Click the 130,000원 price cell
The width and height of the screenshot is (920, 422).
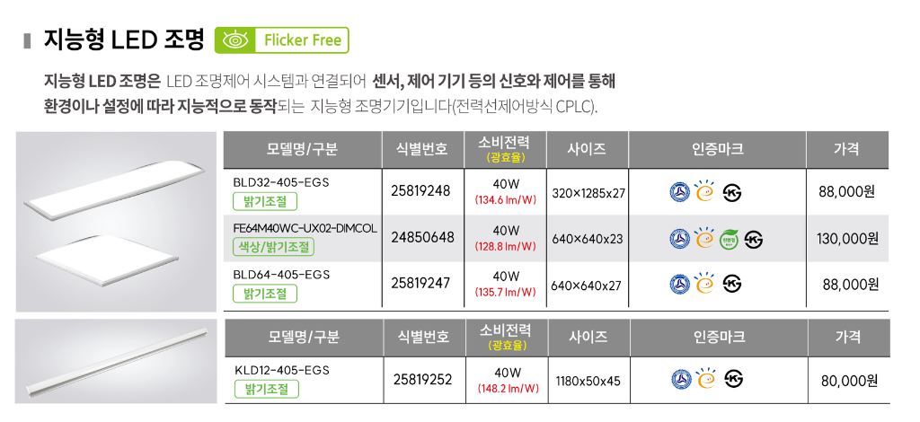tap(847, 239)
